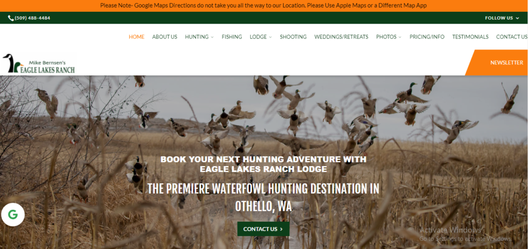Open the Google reviews badge icon

click(x=13, y=215)
